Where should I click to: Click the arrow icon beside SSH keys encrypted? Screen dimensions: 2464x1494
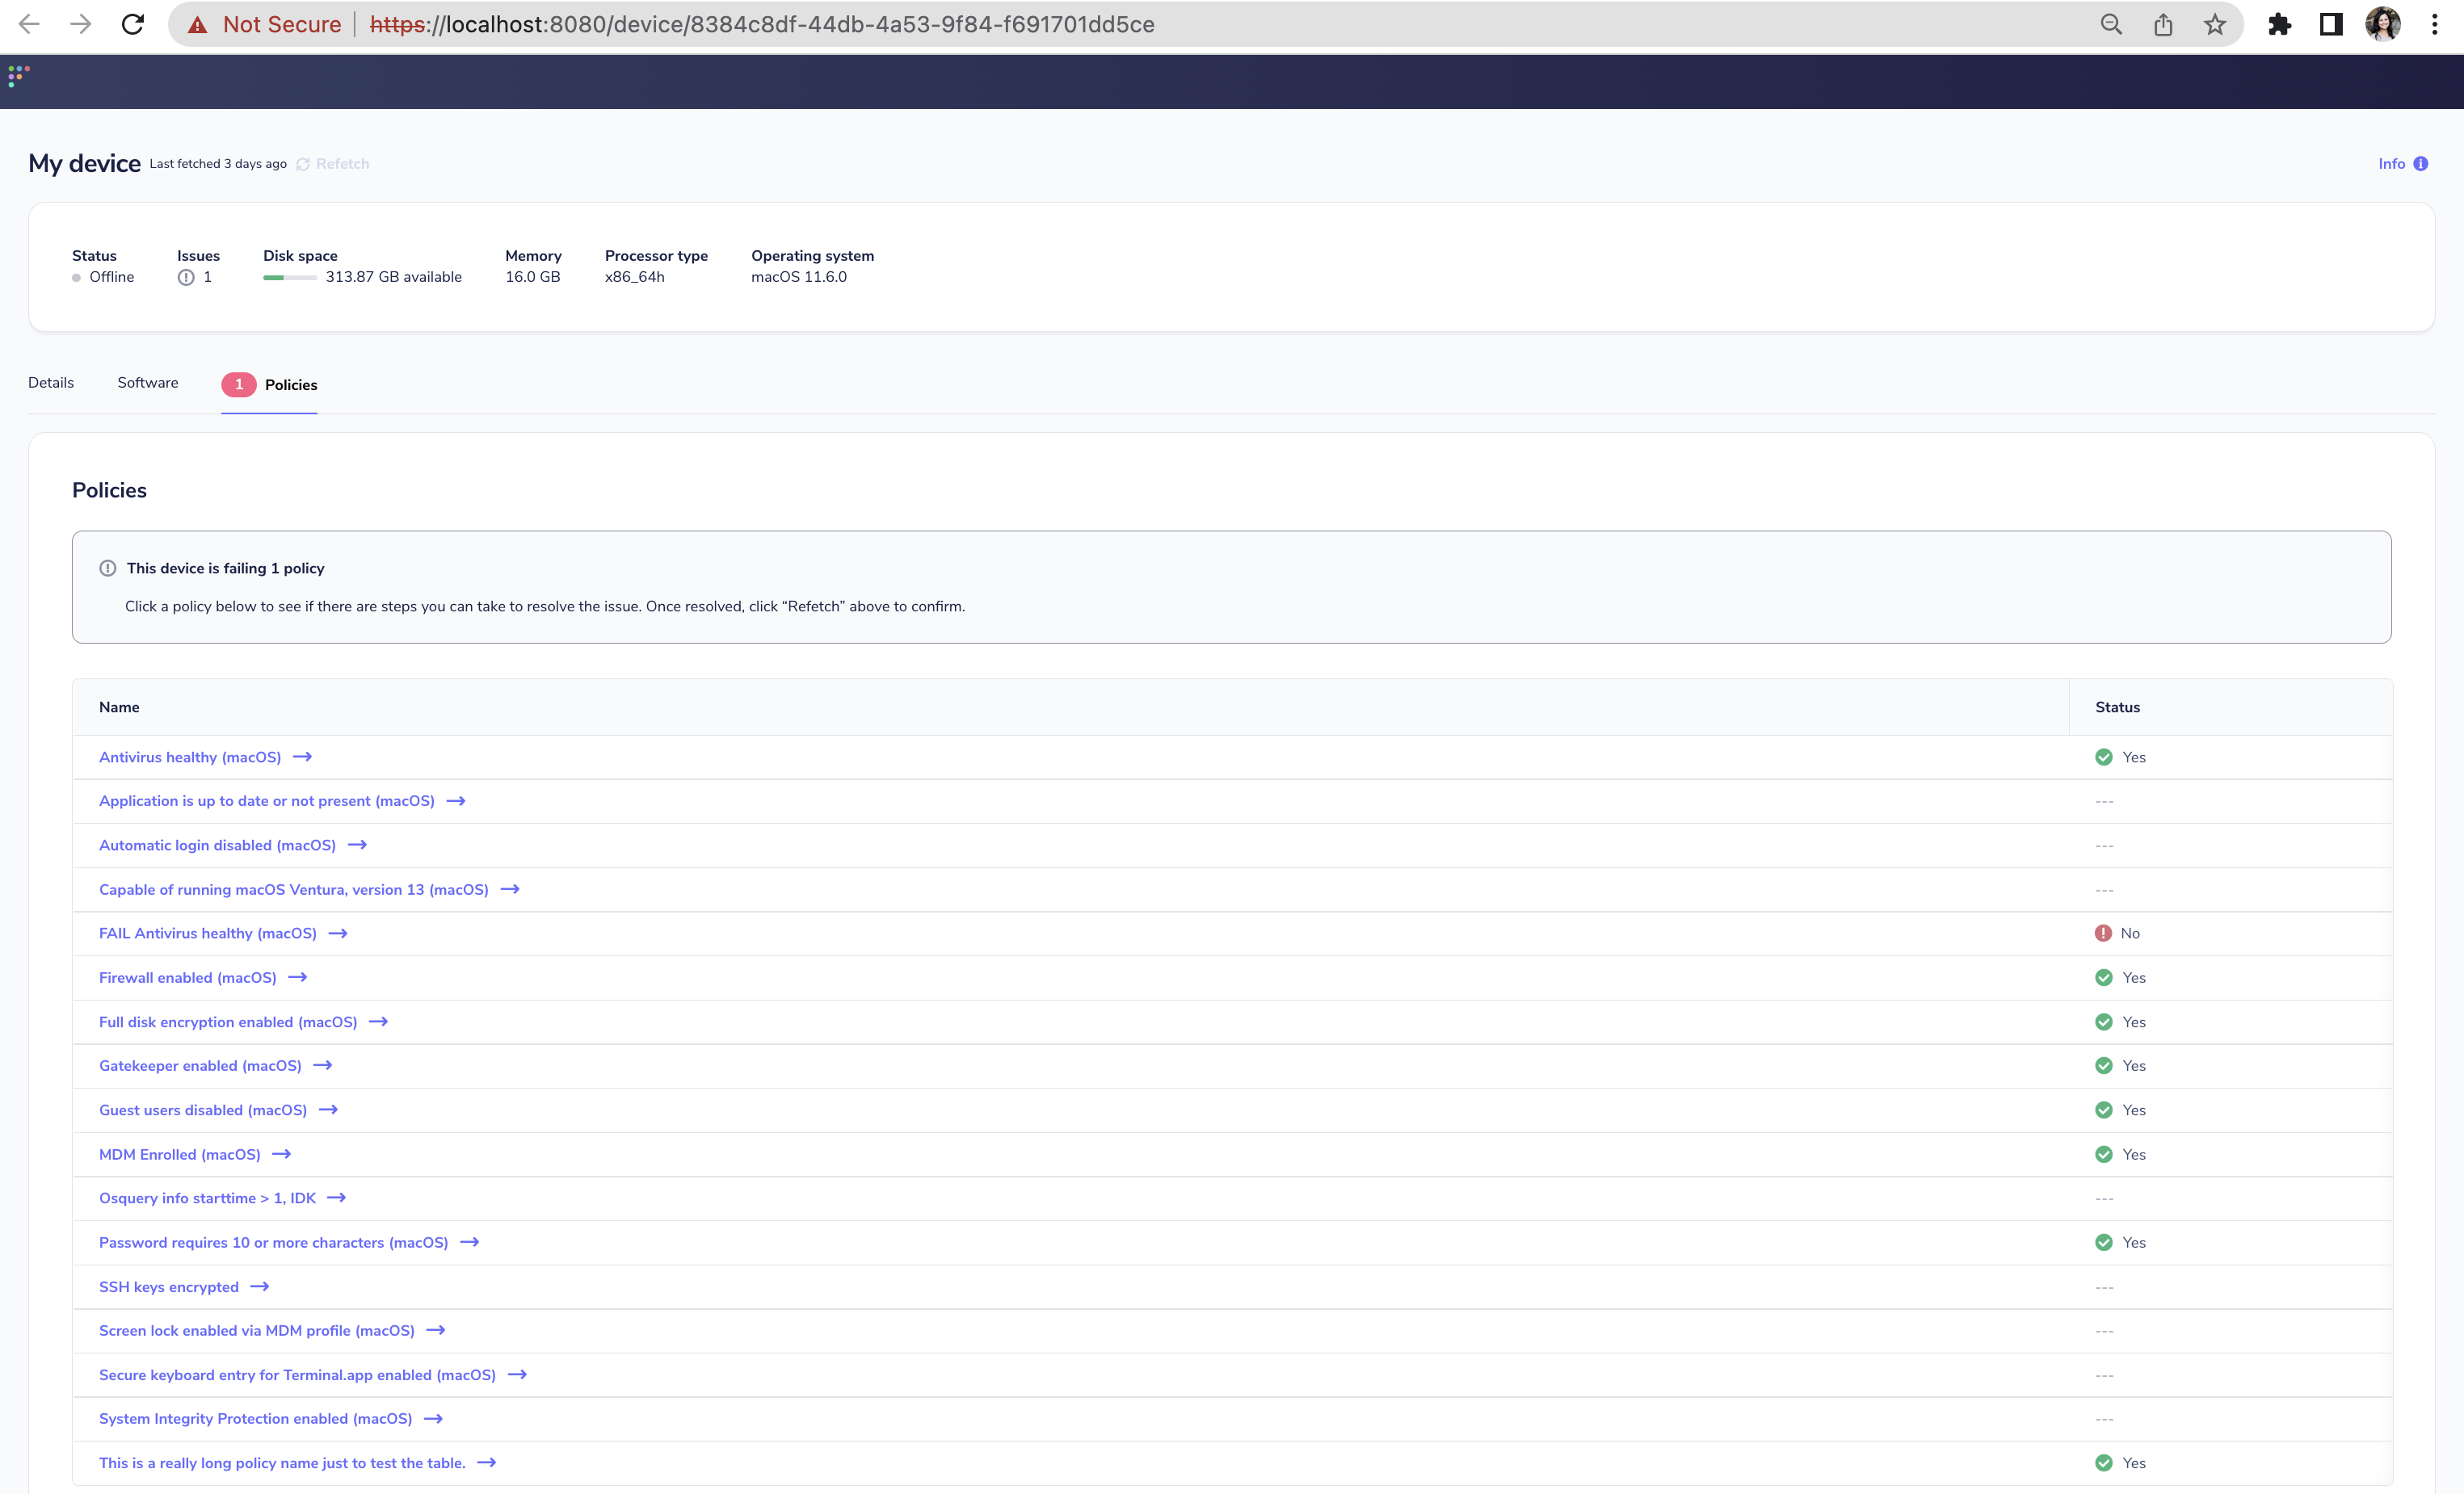point(259,1286)
